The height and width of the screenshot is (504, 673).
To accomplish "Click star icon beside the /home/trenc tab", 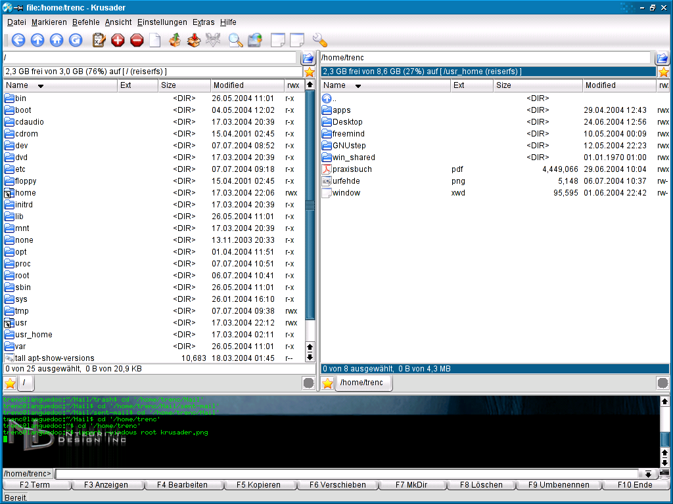I will point(327,383).
